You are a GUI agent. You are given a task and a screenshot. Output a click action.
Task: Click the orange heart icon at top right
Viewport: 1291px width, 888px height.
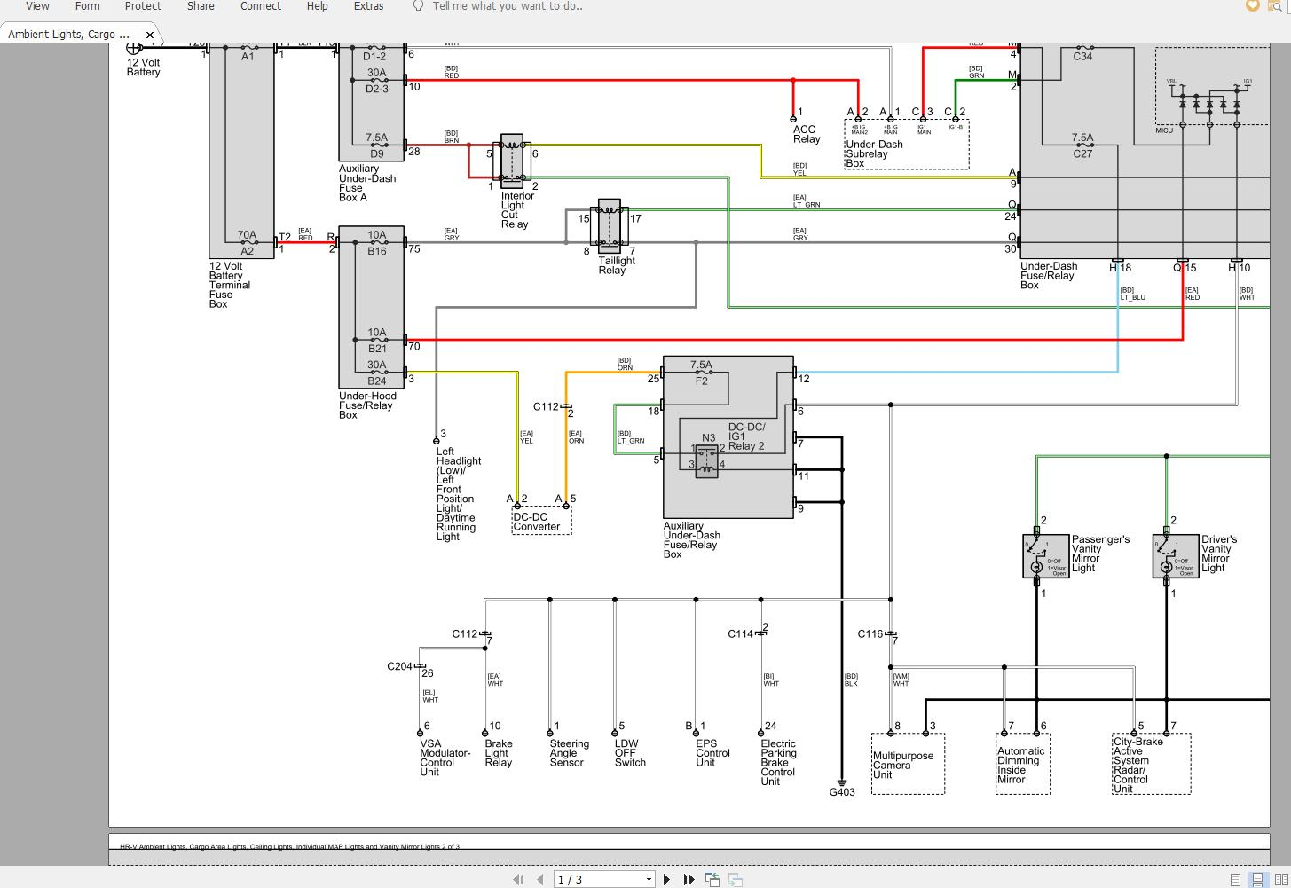click(x=1252, y=5)
